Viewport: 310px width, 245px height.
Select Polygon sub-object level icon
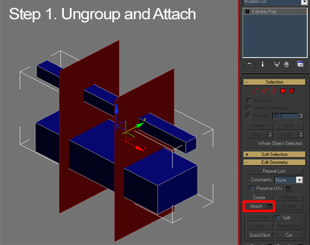pyautogui.click(x=283, y=91)
